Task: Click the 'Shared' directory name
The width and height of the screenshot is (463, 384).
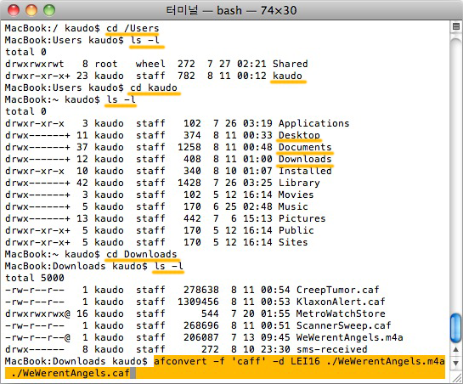Action: 290,64
